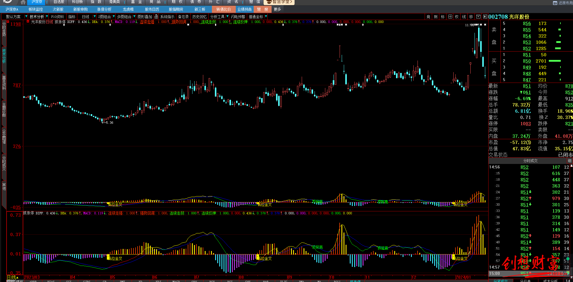
Task: Select the 移 move icon
Action: [x=471, y=17]
